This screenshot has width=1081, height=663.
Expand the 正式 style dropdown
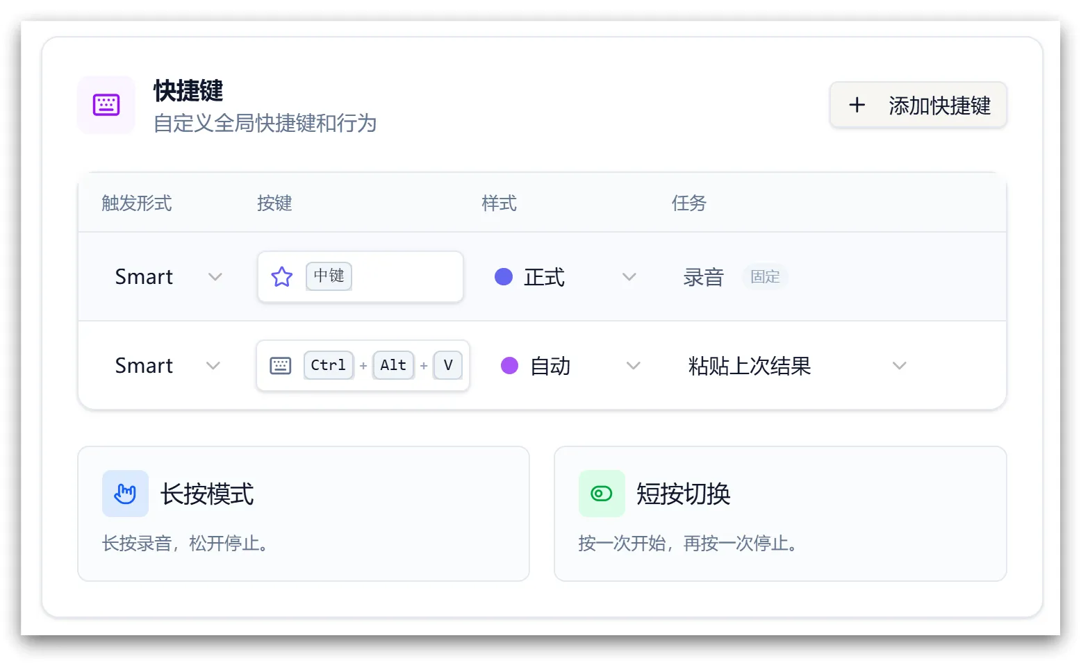565,277
